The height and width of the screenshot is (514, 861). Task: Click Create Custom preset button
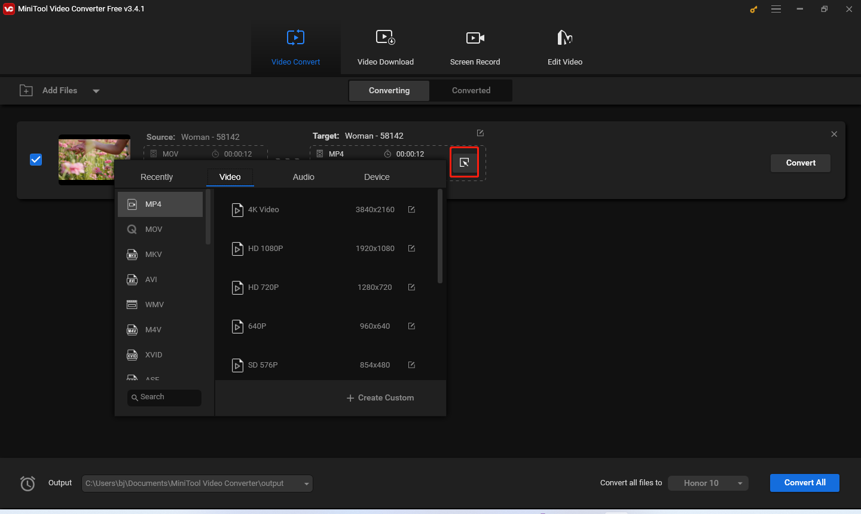380,398
